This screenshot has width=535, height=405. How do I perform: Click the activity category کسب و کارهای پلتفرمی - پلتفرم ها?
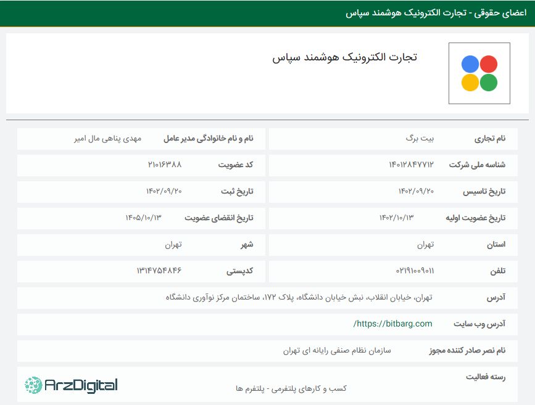pyautogui.click(x=291, y=388)
